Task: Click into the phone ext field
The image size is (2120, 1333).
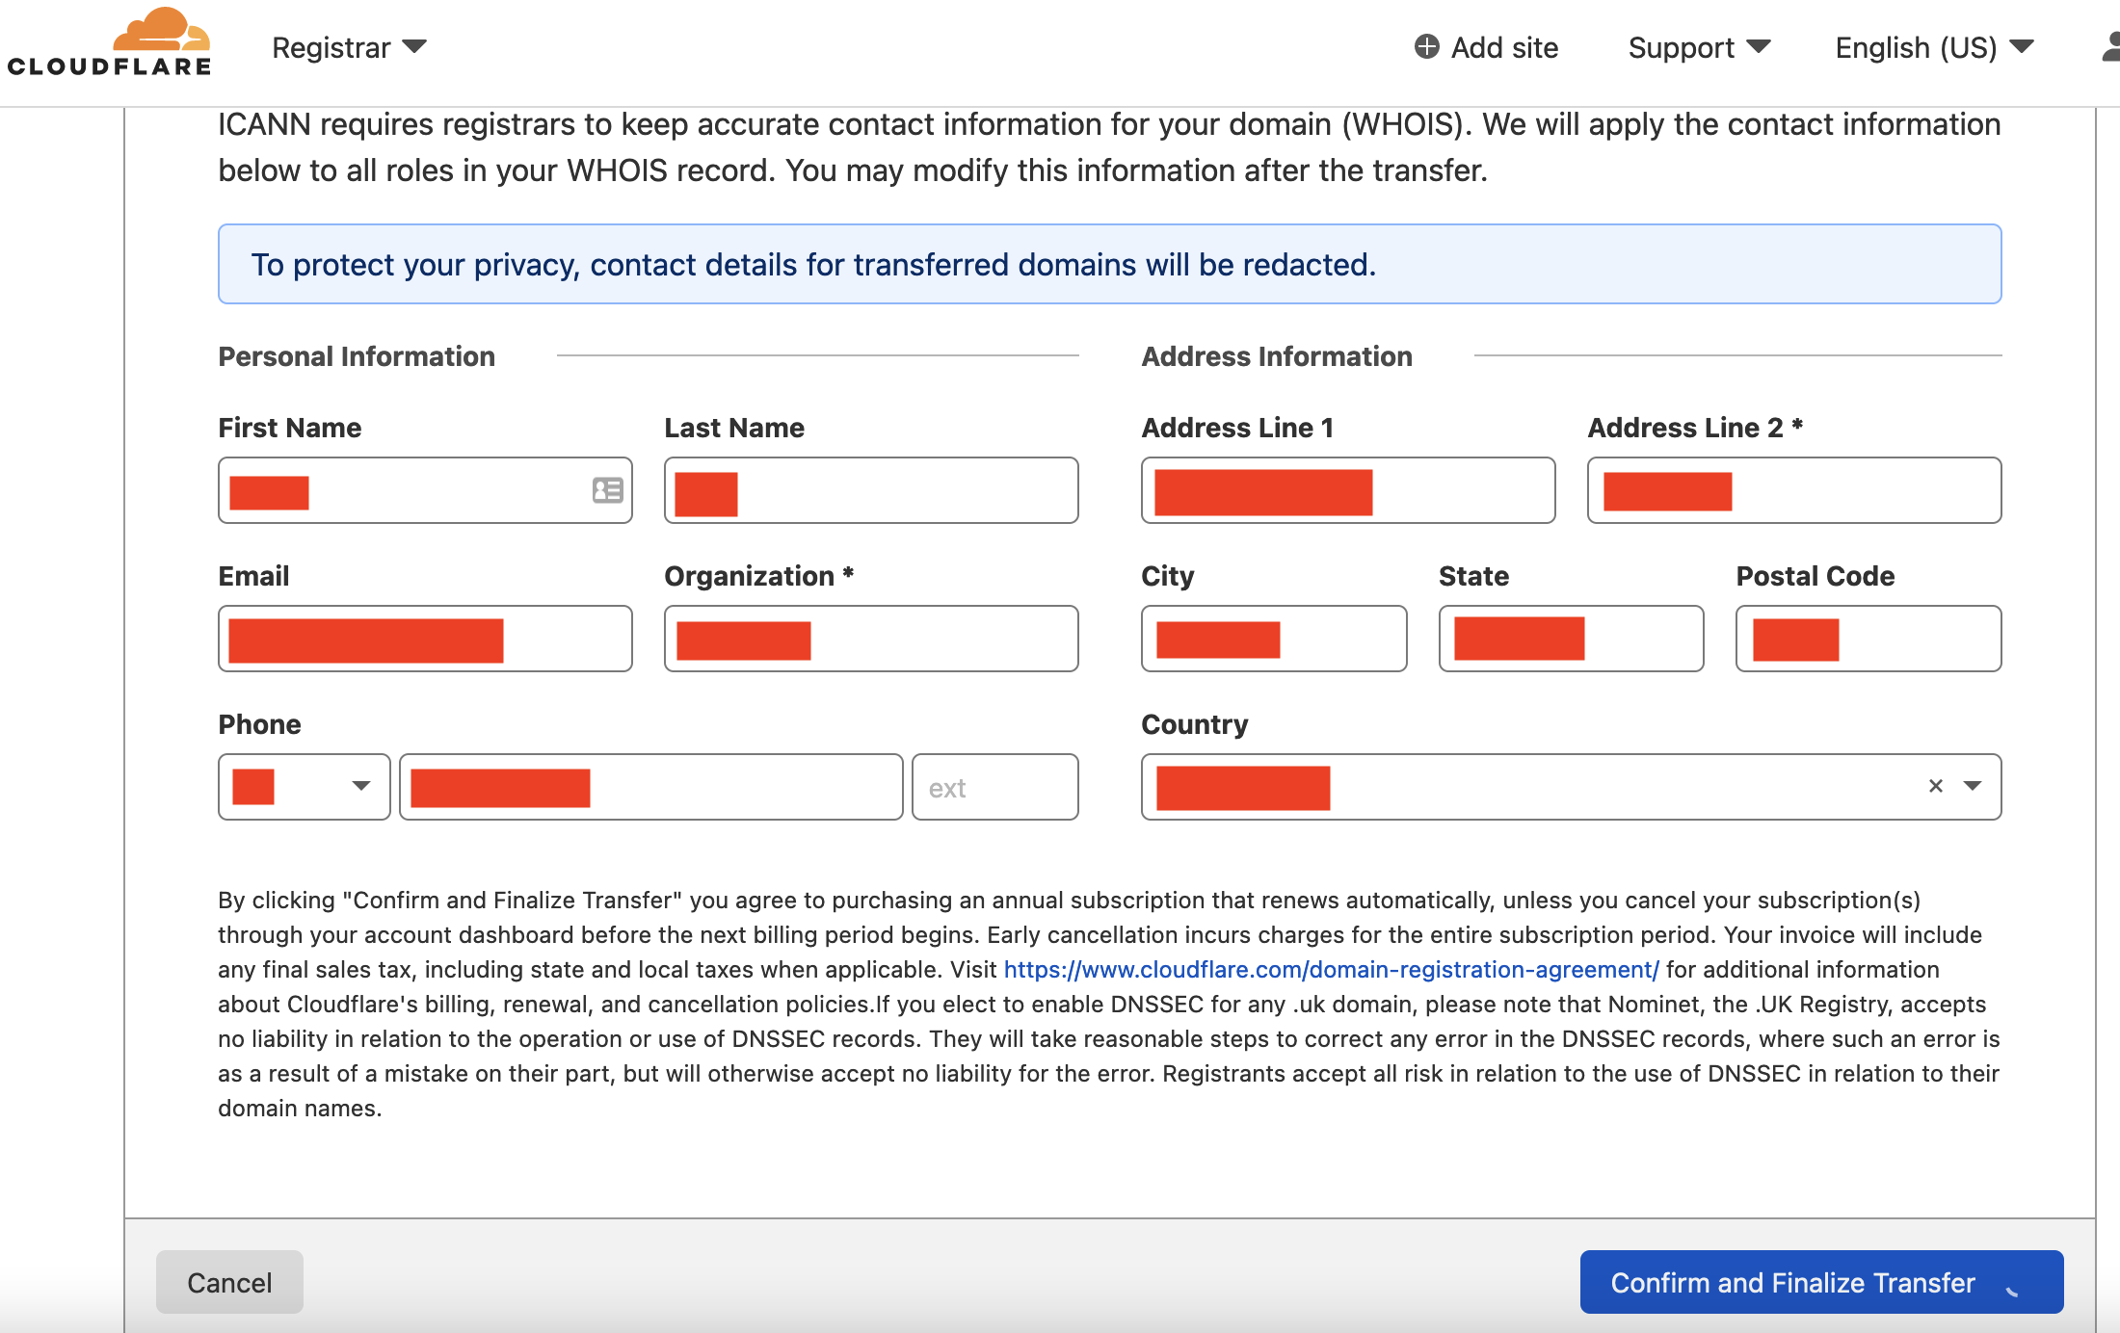Action: (x=994, y=787)
